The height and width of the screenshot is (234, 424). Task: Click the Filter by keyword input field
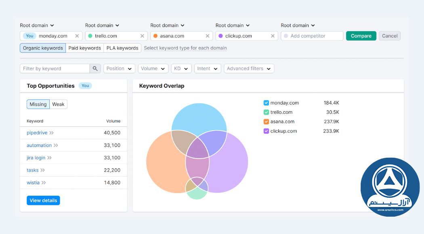[55, 68]
